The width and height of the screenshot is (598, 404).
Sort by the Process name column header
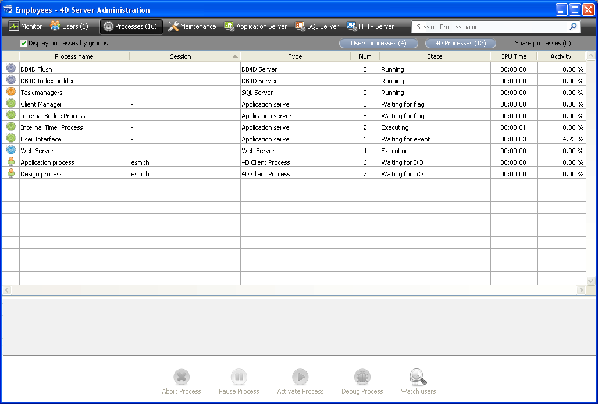pos(74,56)
